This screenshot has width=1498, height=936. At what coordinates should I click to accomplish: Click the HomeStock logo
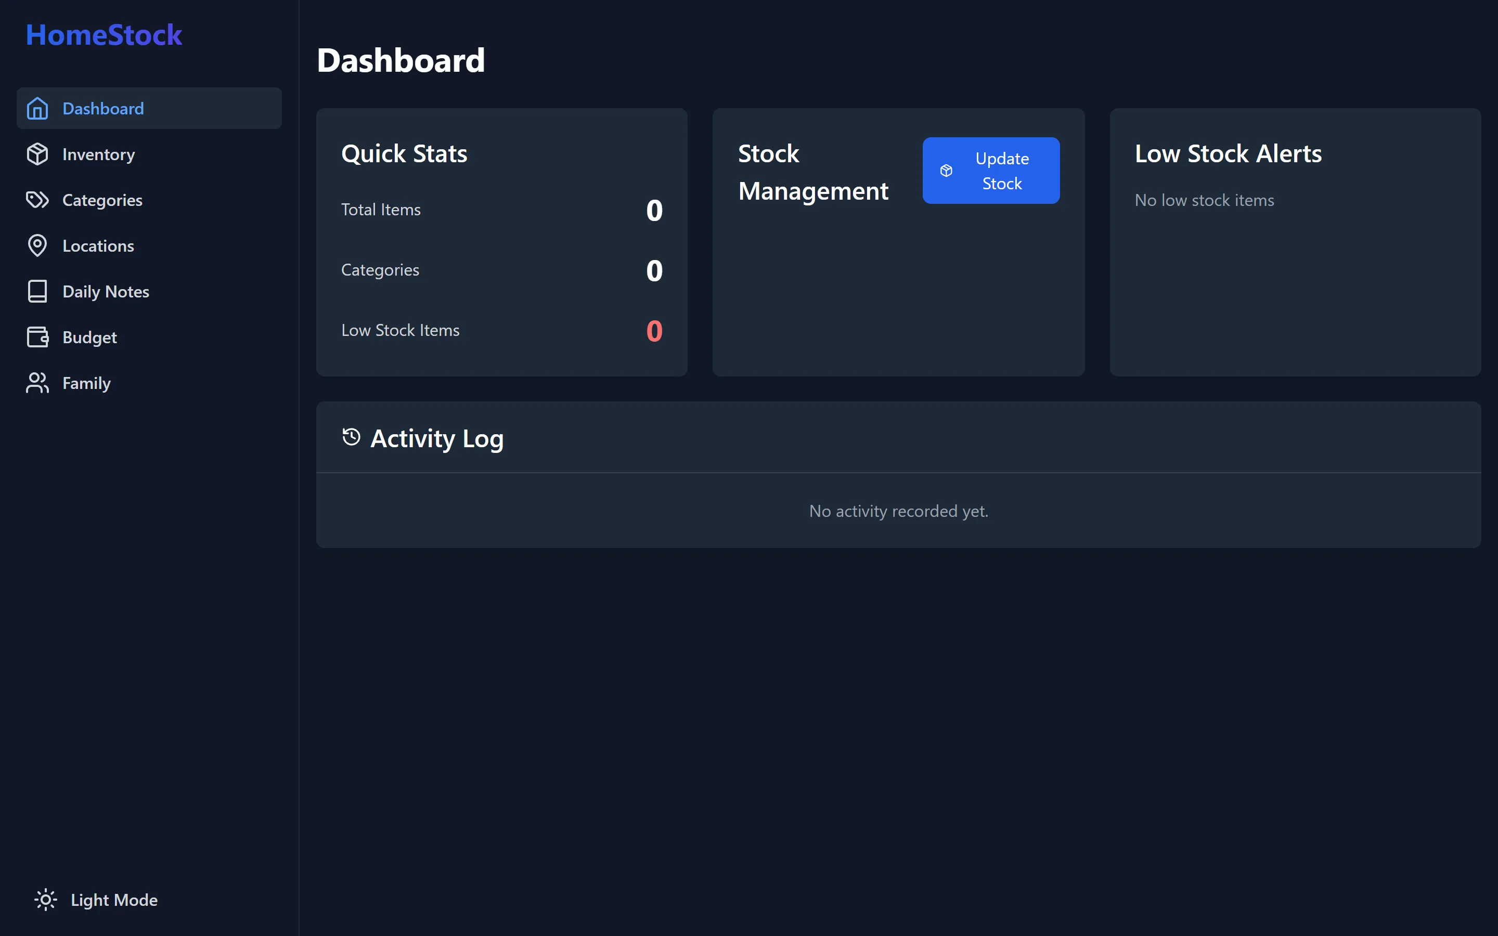coord(104,35)
